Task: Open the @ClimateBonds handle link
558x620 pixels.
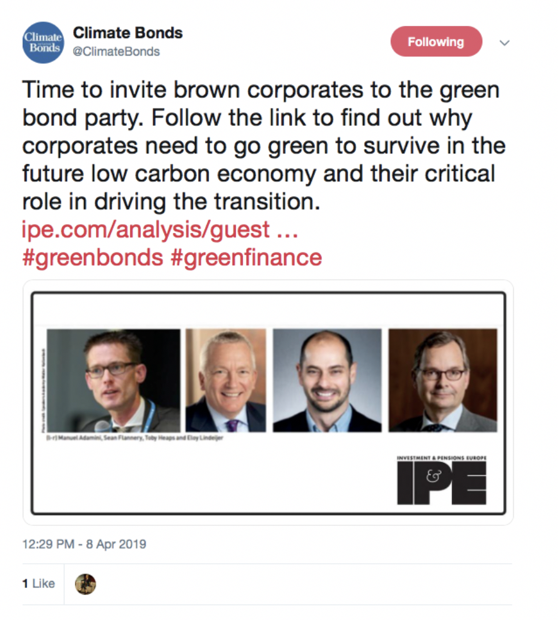Action: pyautogui.click(x=116, y=51)
